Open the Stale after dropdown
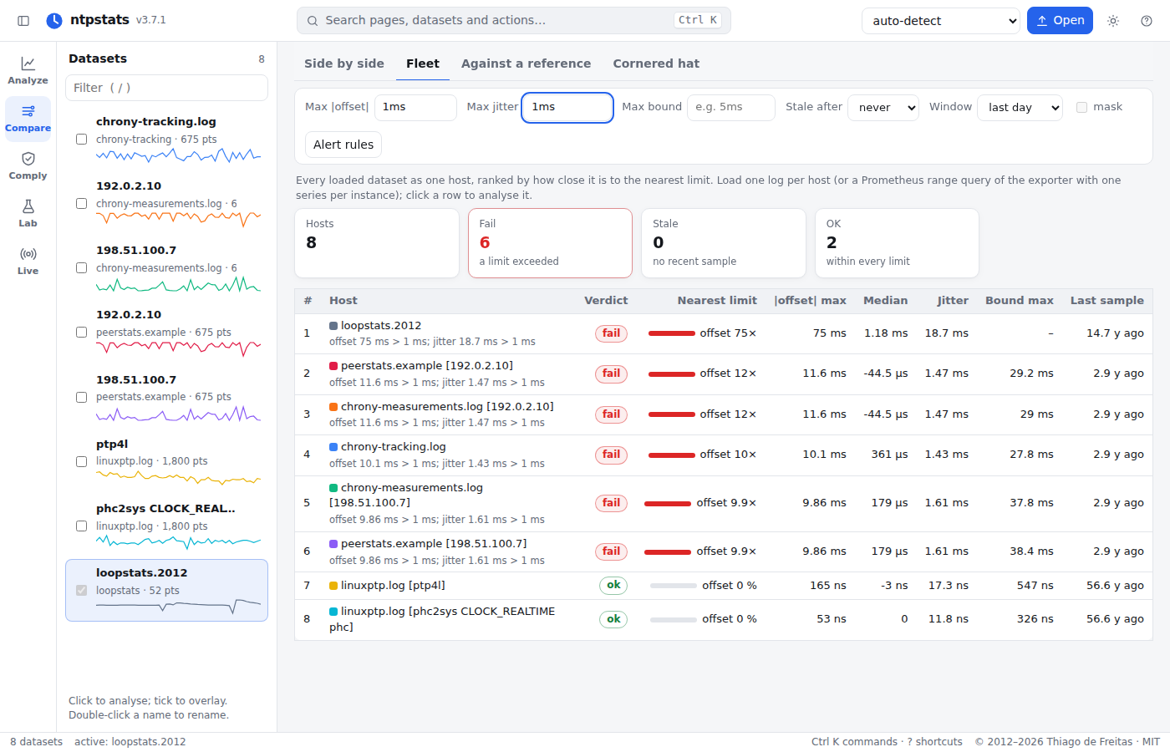1170x752 pixels. click(883, 108)
